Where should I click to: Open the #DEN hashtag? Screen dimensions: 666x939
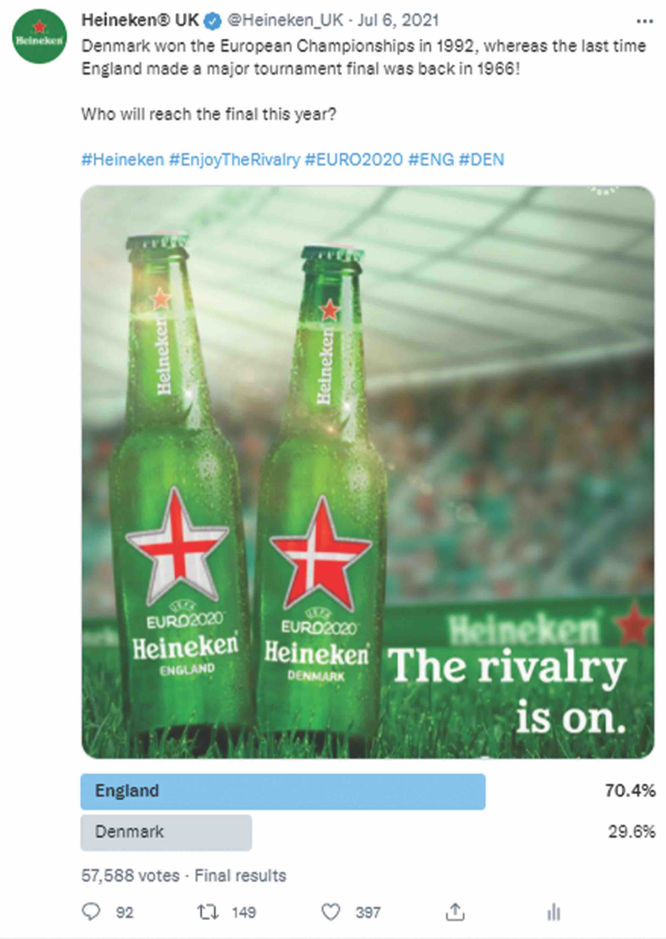tap(482, 160)
